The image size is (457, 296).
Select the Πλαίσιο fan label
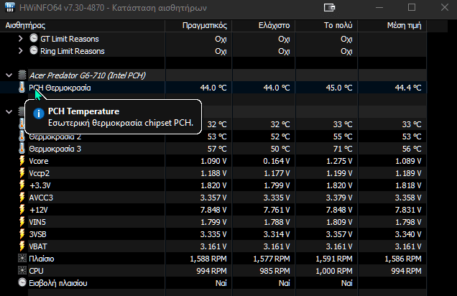tap(42, 259)
